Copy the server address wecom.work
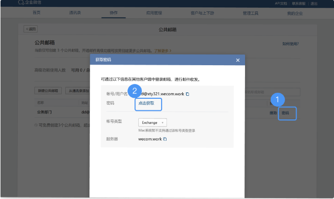334x199 pixels. tap(165, 139)
